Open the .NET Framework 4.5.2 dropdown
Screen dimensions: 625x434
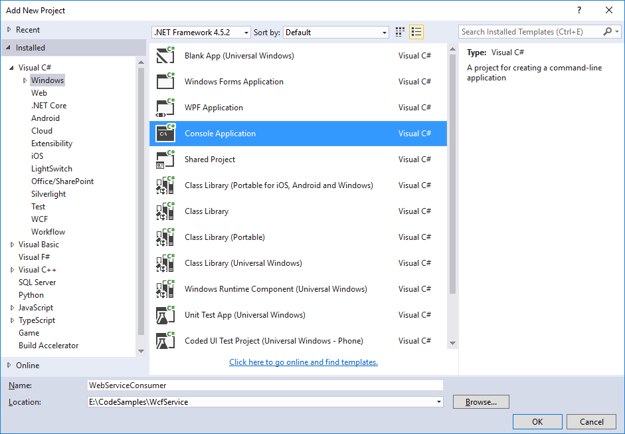point(201,33)
